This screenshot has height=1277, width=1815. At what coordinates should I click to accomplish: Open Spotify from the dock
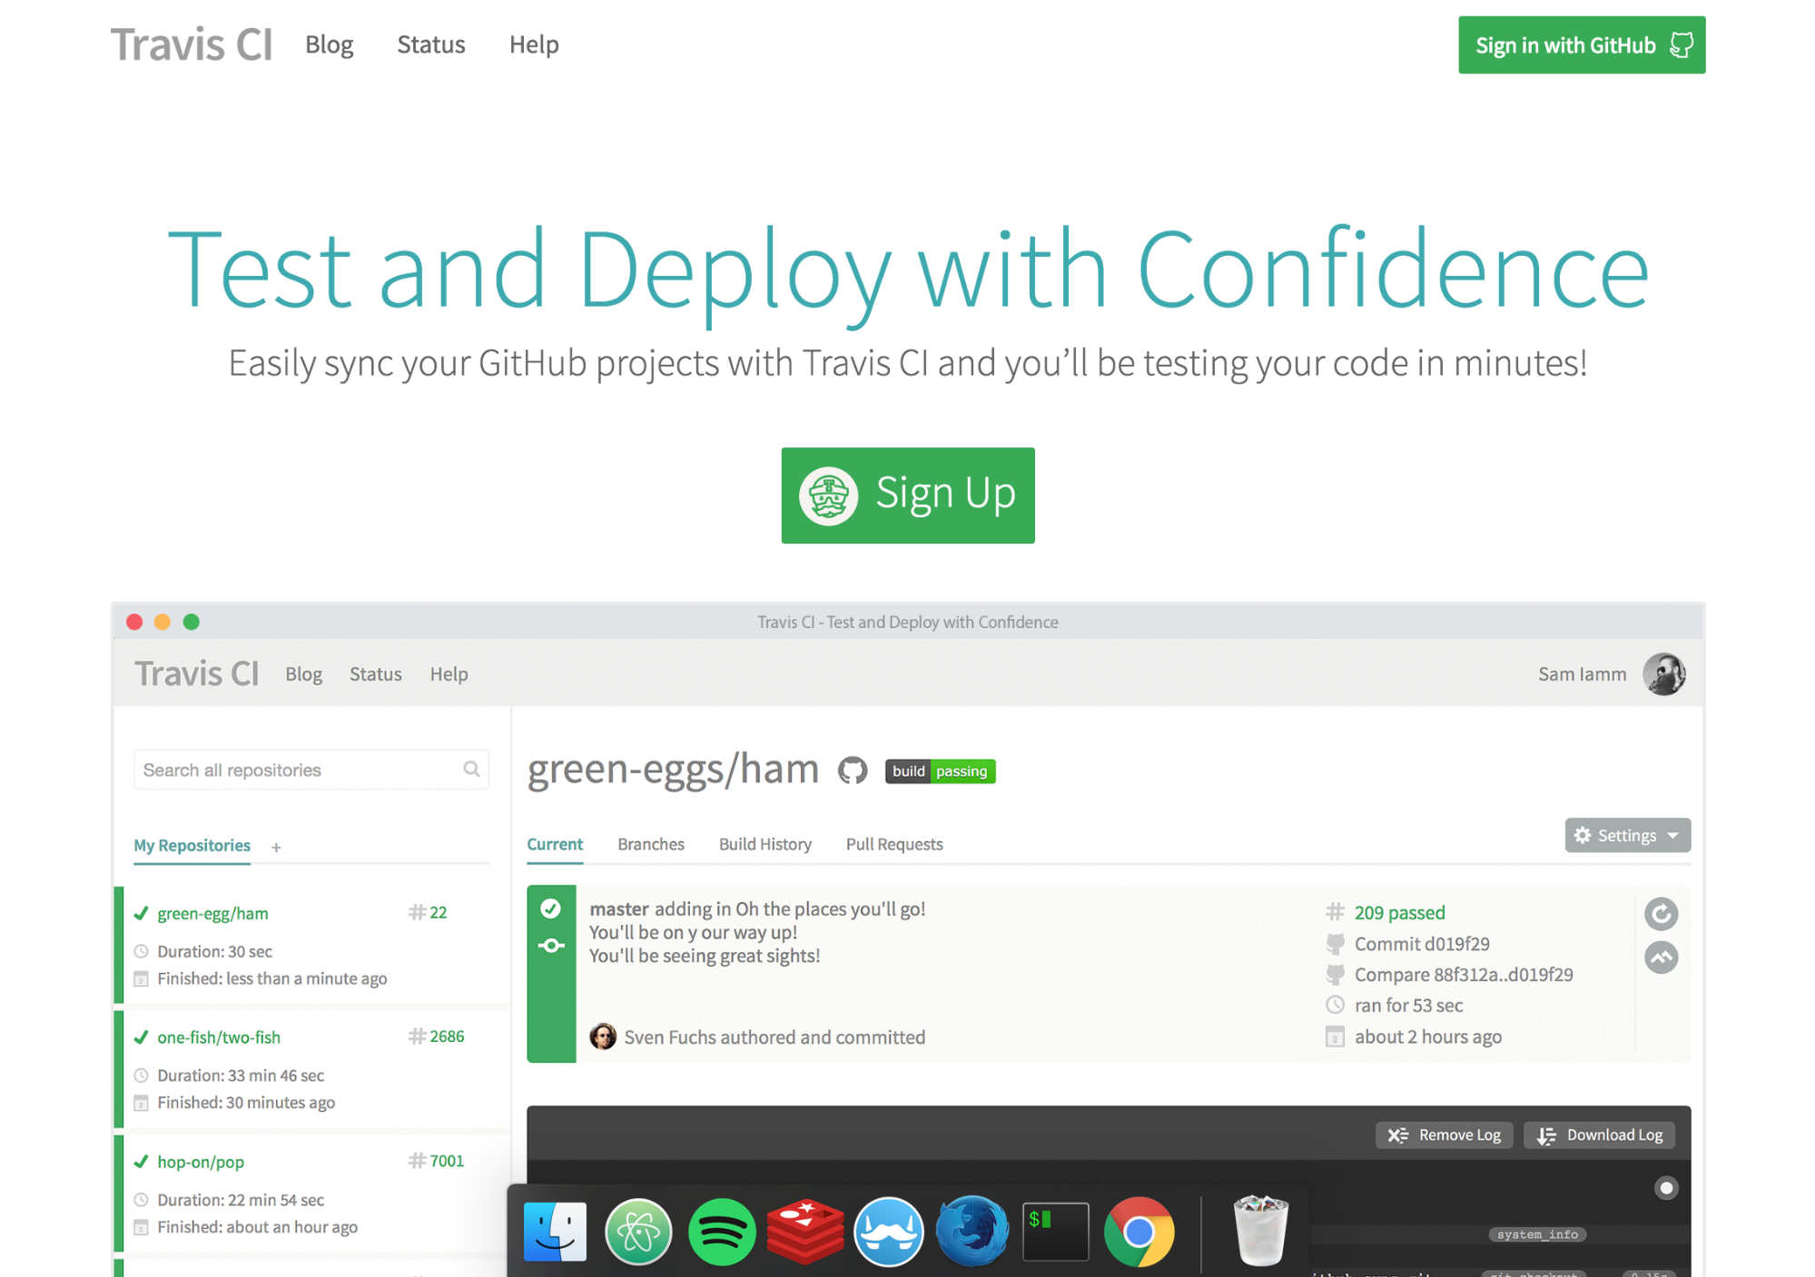(722, 1232)
